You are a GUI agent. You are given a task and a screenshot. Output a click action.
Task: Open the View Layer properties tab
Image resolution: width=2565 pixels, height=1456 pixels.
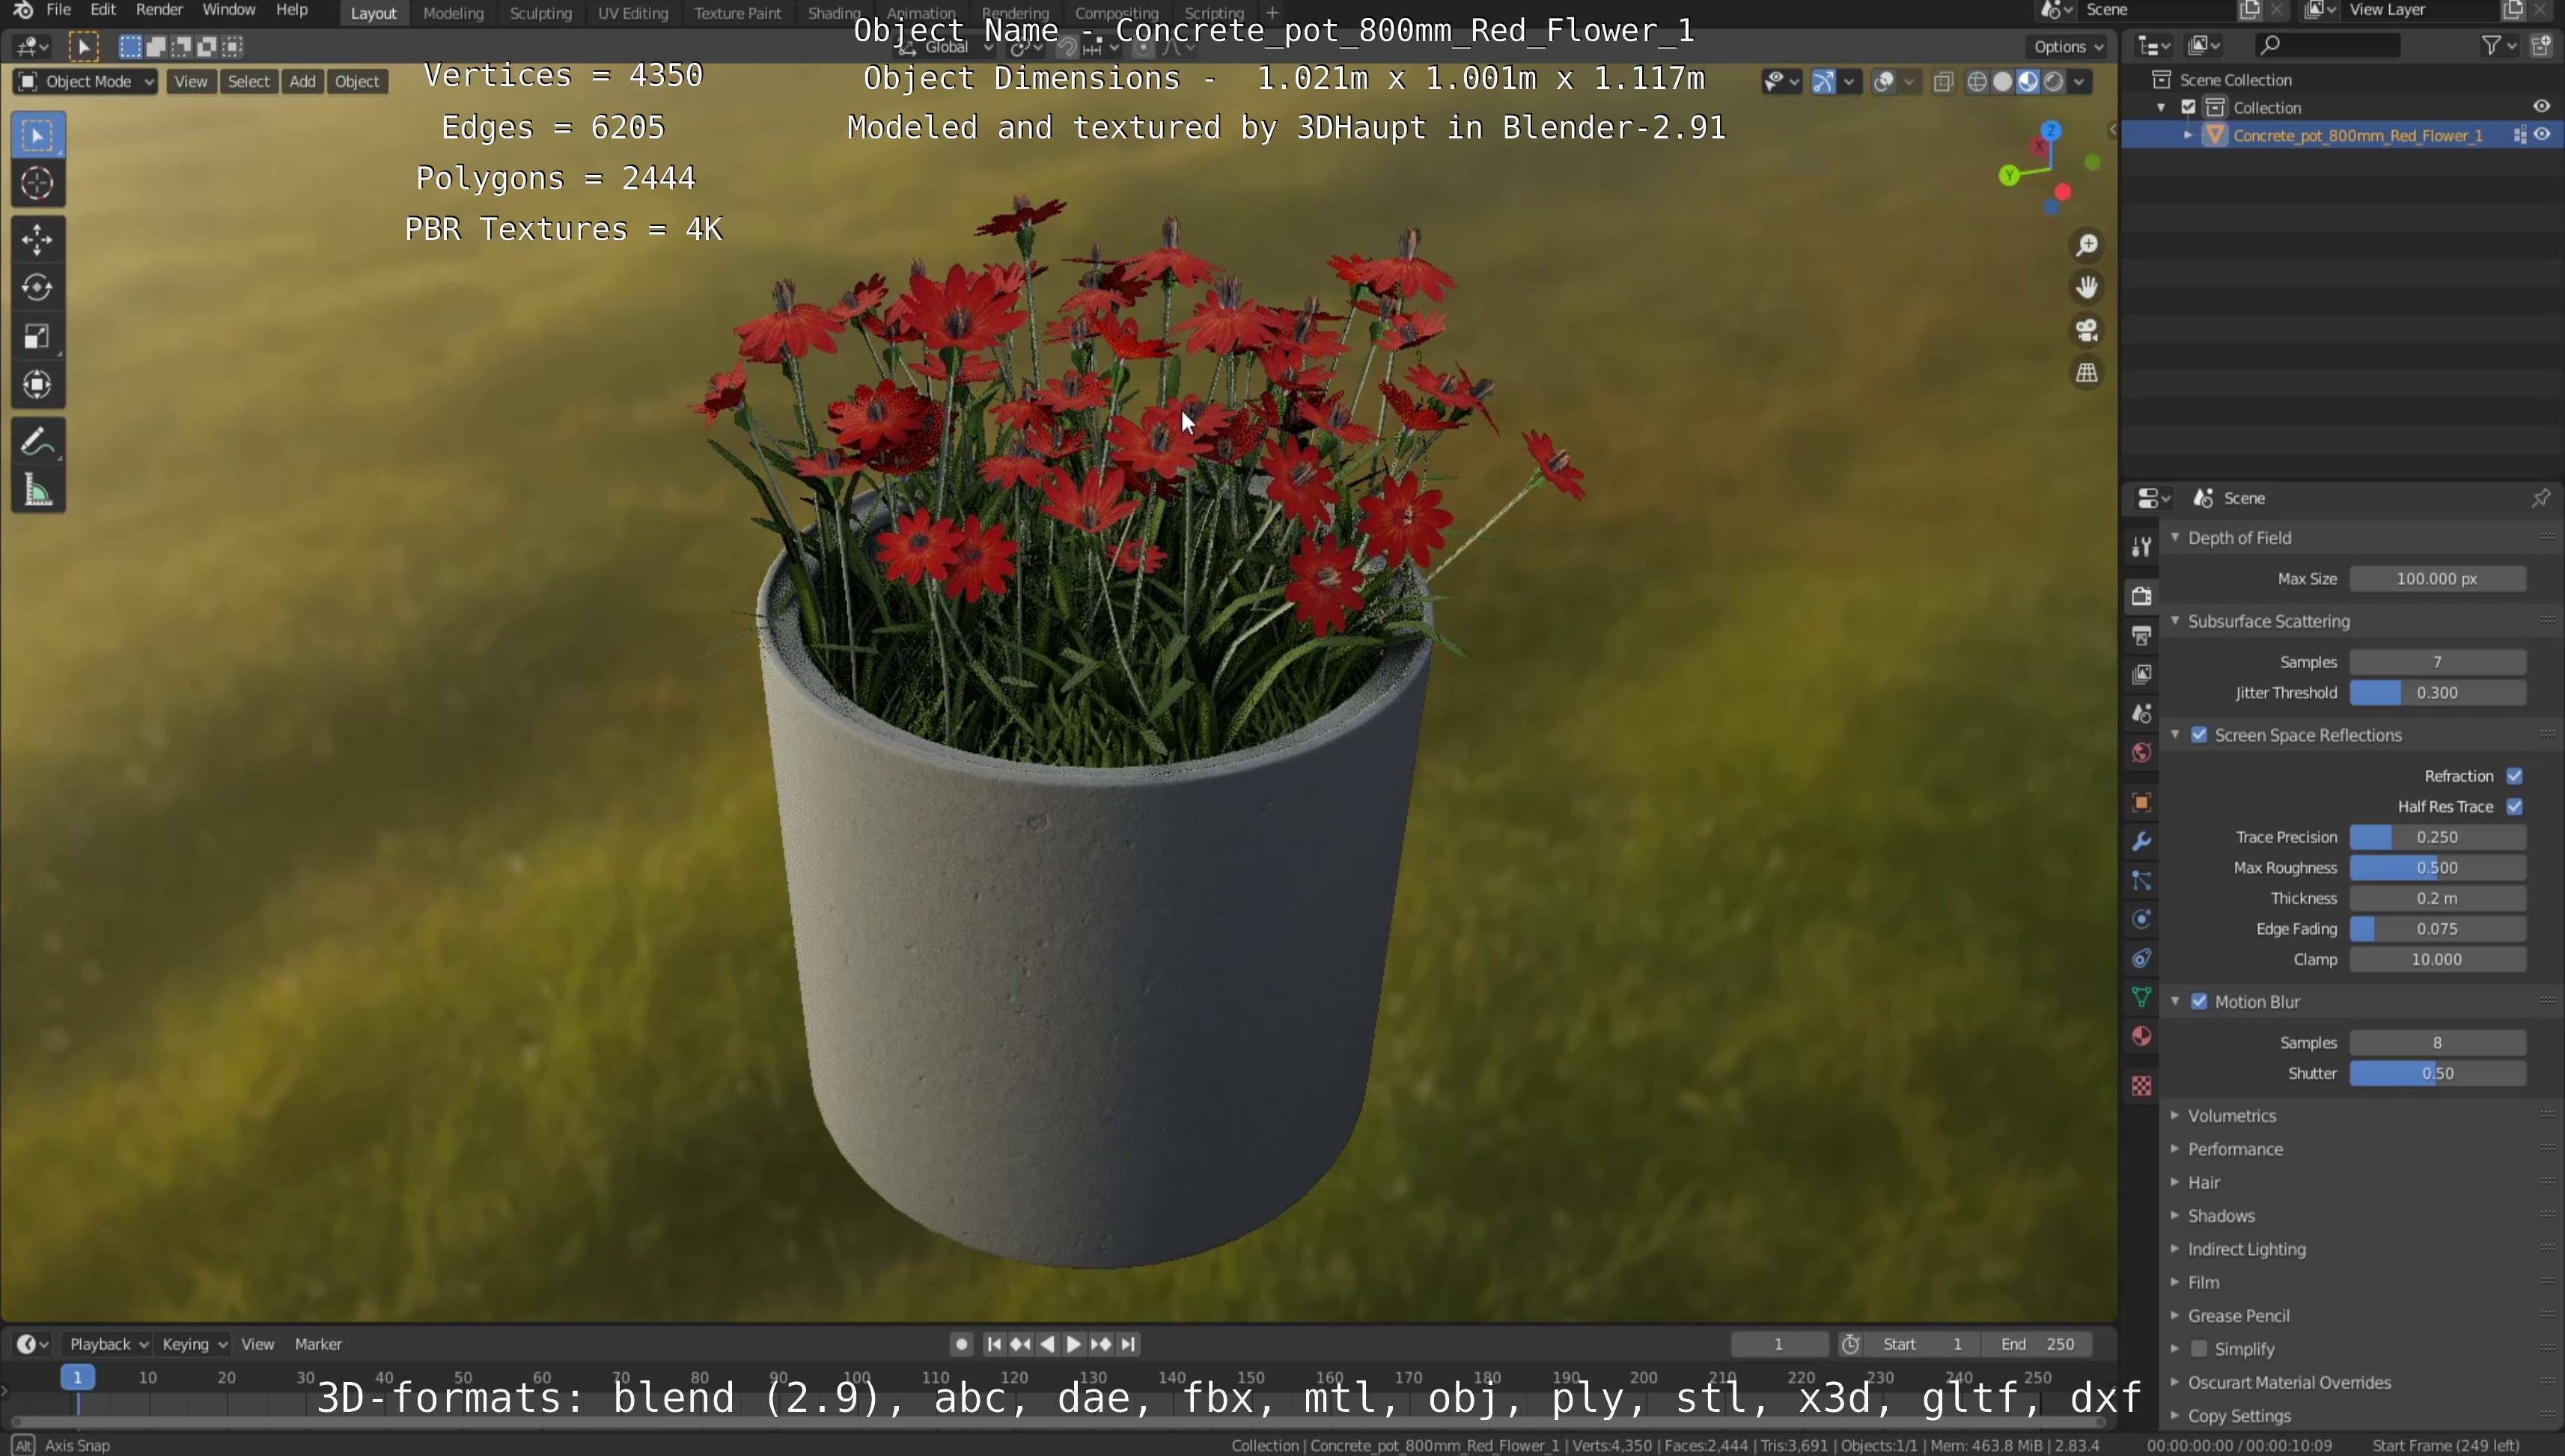[x=2141, y=674]
